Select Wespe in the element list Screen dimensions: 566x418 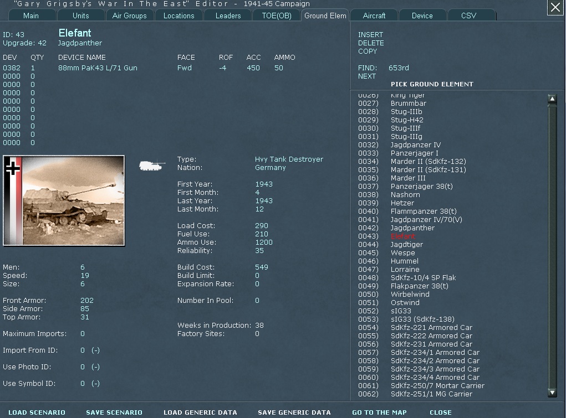pyautogui.click(x=403, y=253)
